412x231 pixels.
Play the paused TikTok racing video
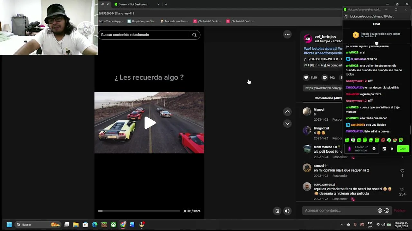pyautogui.click(x=150, y=123)
